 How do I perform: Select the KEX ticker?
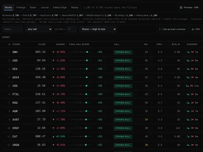15,69
